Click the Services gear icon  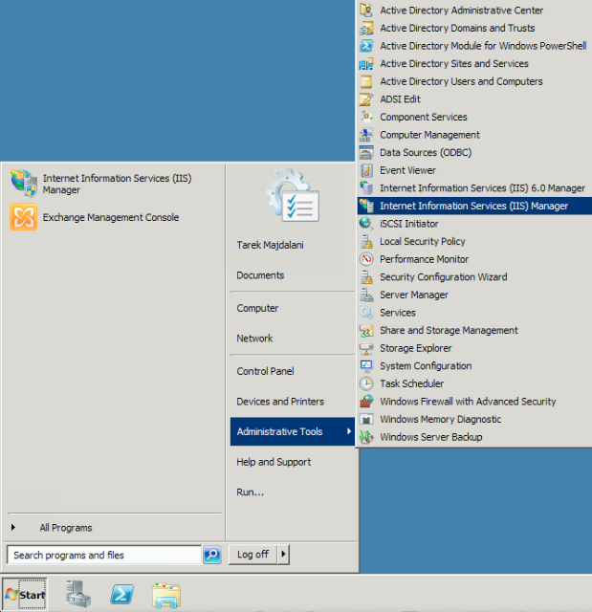tap(366, 313)
